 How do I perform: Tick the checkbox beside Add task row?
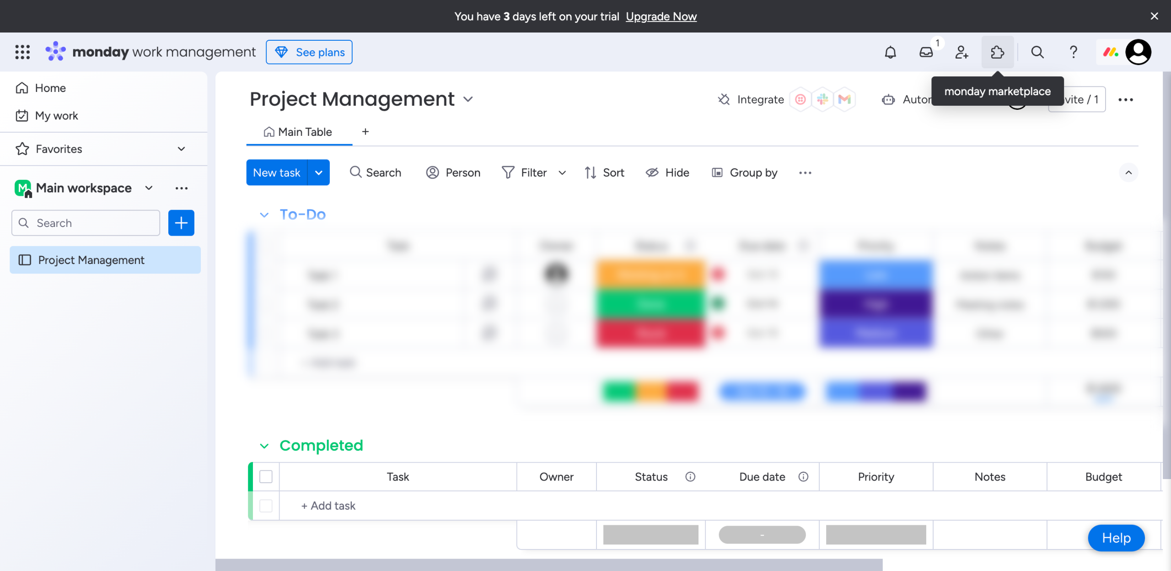pos(266,506)
